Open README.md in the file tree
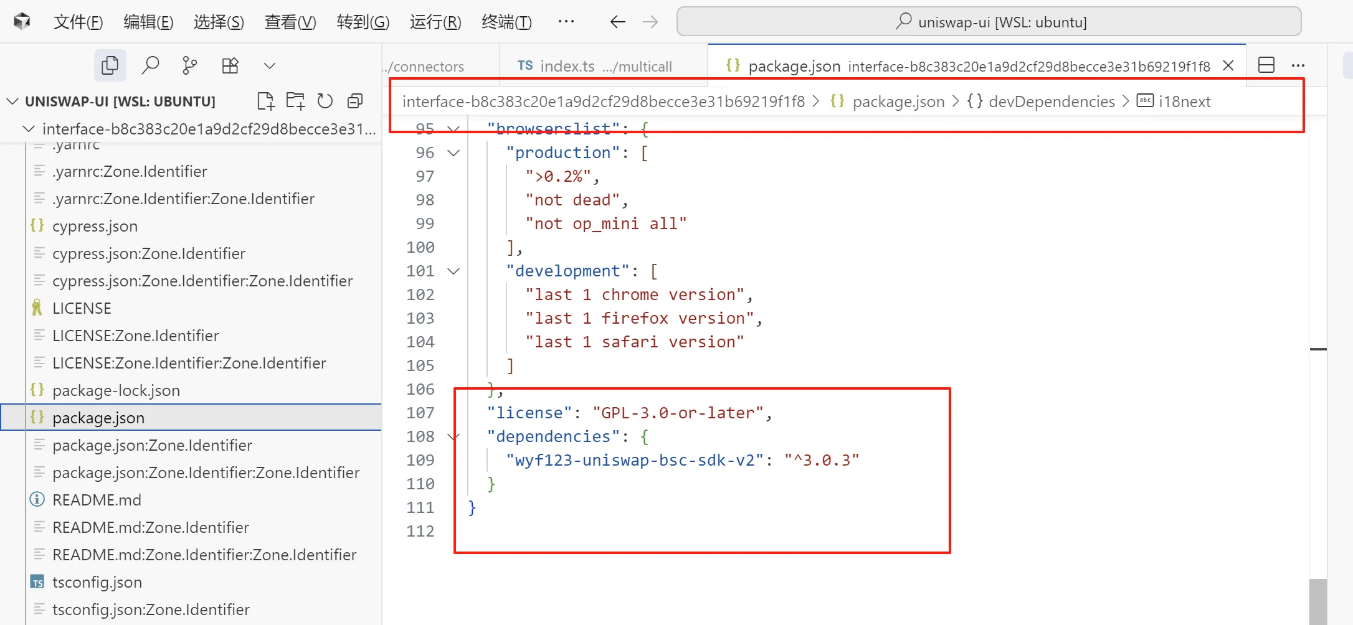Viewport: 1353px width, 625px height. (x=97, y=500)
